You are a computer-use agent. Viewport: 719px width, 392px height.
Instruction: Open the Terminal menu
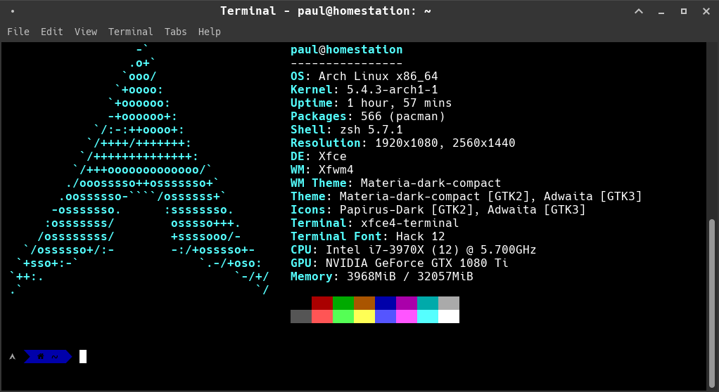click(x=131, y=32)
